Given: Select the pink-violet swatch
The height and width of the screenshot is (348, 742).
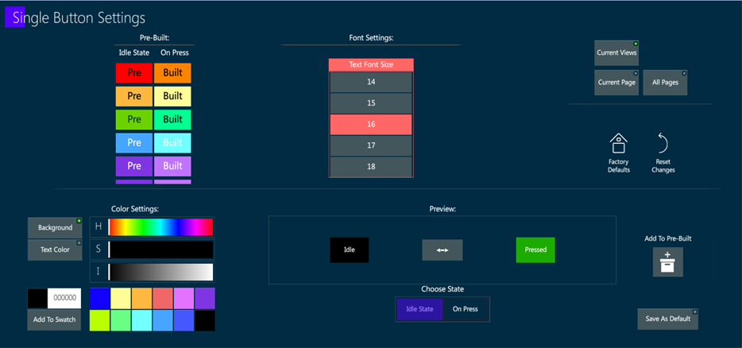Looking at the screenshot, I should [x=184, y=298].
